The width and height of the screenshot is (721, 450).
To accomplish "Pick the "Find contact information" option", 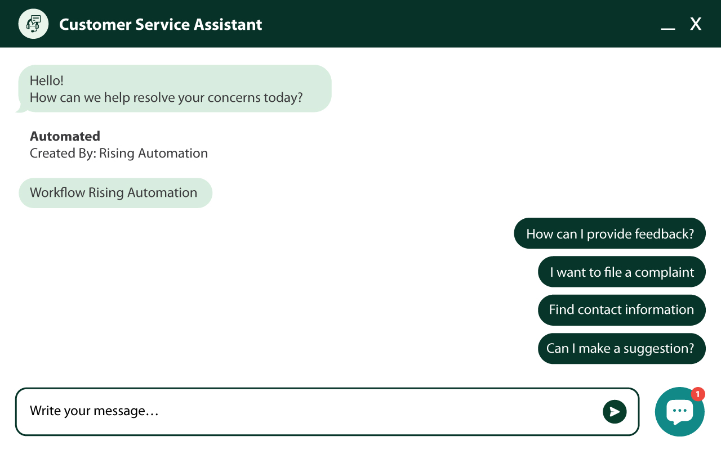I will point(621,310).
